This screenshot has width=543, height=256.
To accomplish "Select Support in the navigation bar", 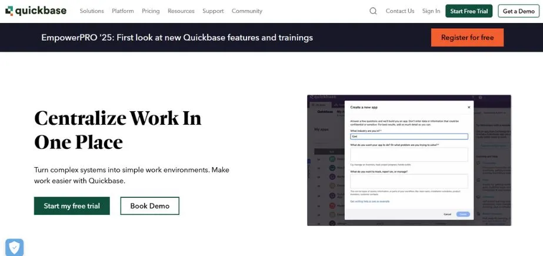I will [x=213, y=11].
